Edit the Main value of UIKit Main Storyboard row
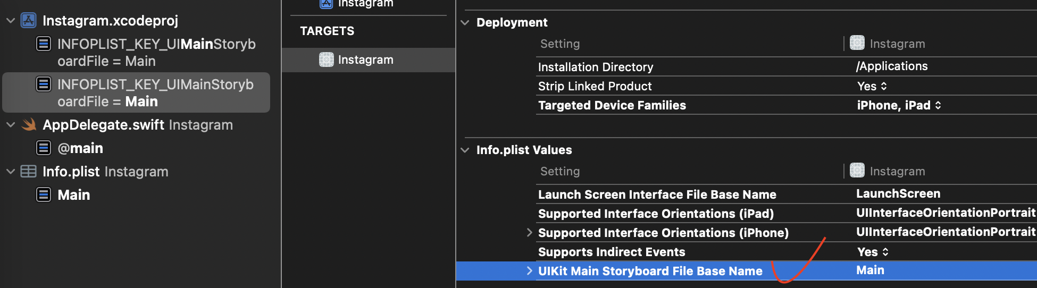This screenshot has height=288, width=1037. point(870,270)
